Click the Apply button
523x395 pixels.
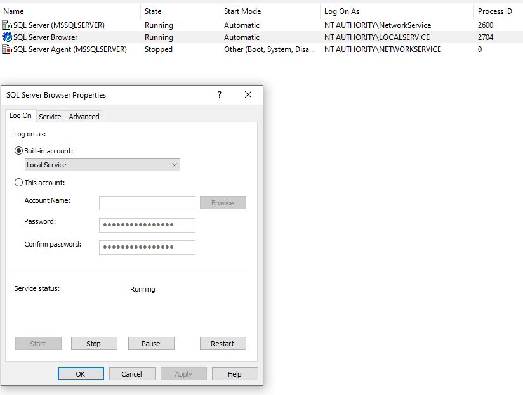pos(183,374)
